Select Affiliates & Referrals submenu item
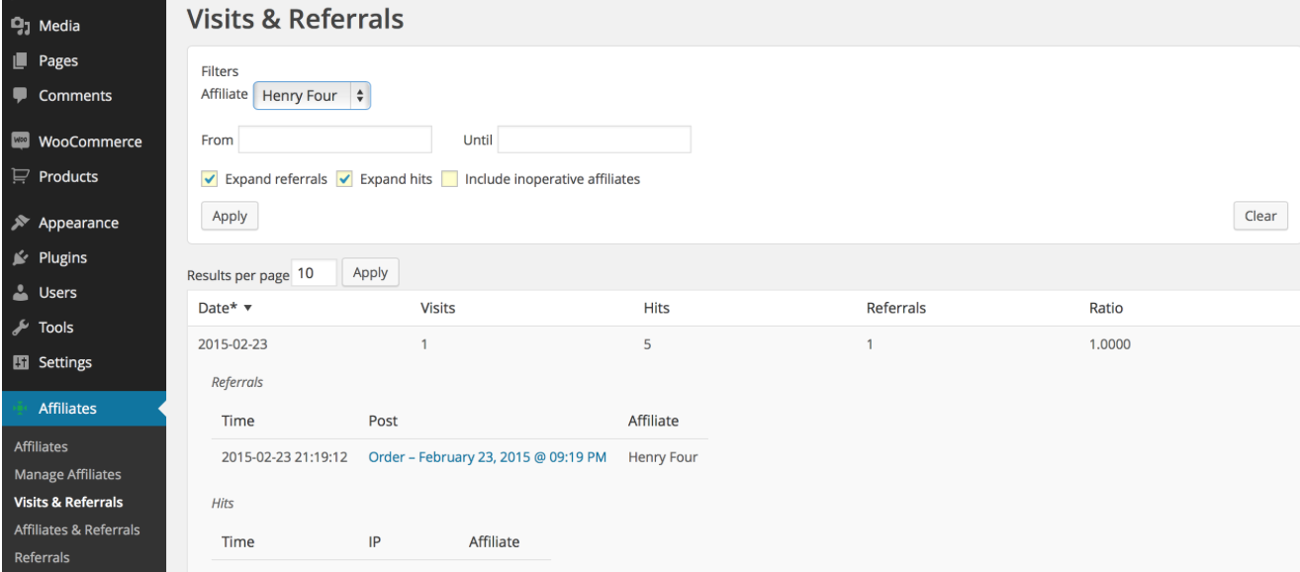Image resolution: width=1300 pixels, height=572 pixels. (77, 529)
